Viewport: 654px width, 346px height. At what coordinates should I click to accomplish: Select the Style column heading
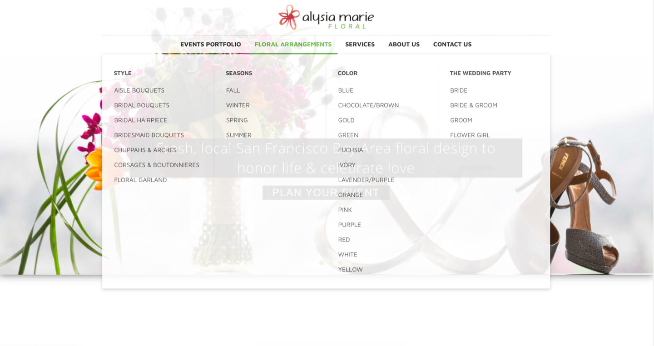point(123,73)
